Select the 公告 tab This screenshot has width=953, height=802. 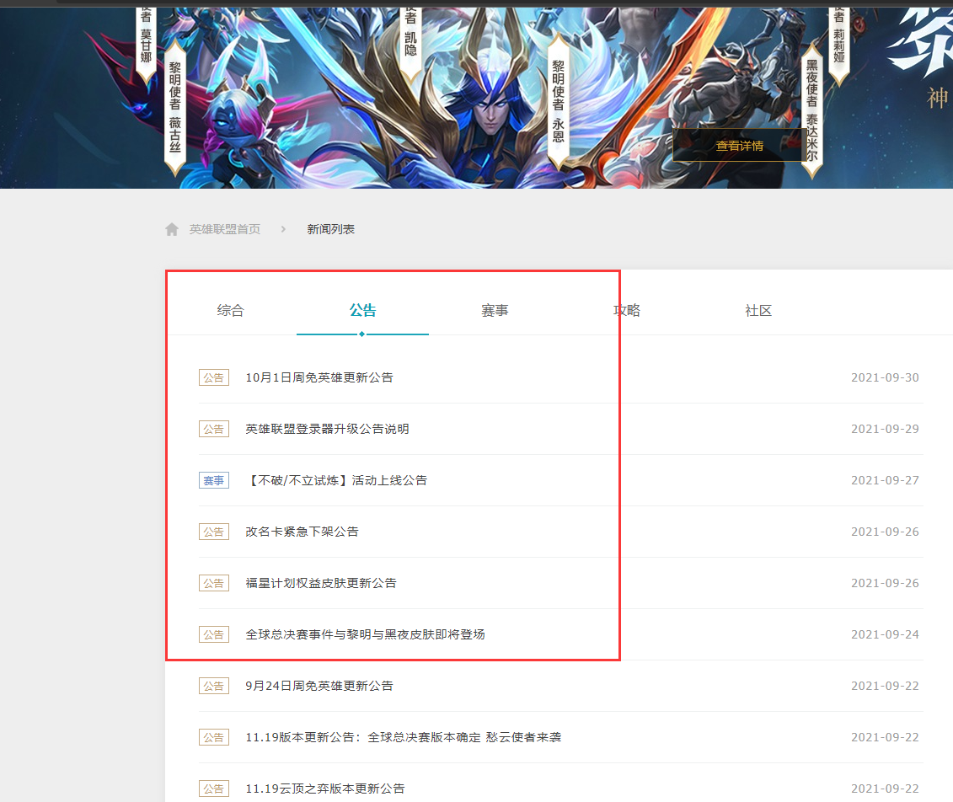363,311
